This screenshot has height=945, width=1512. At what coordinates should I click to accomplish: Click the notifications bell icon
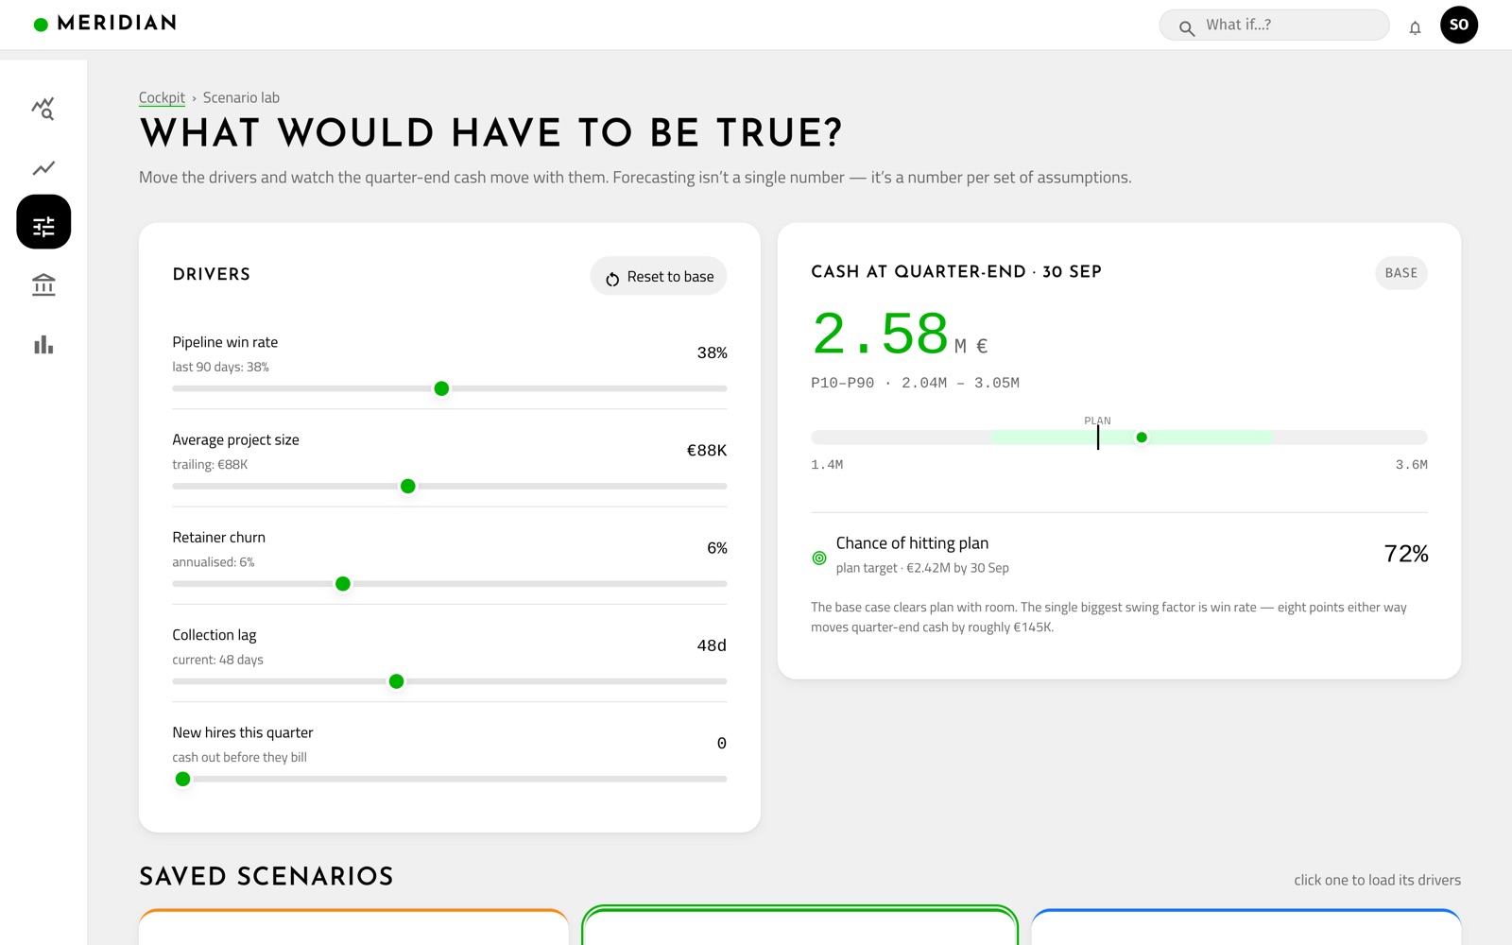(1415, 27)
